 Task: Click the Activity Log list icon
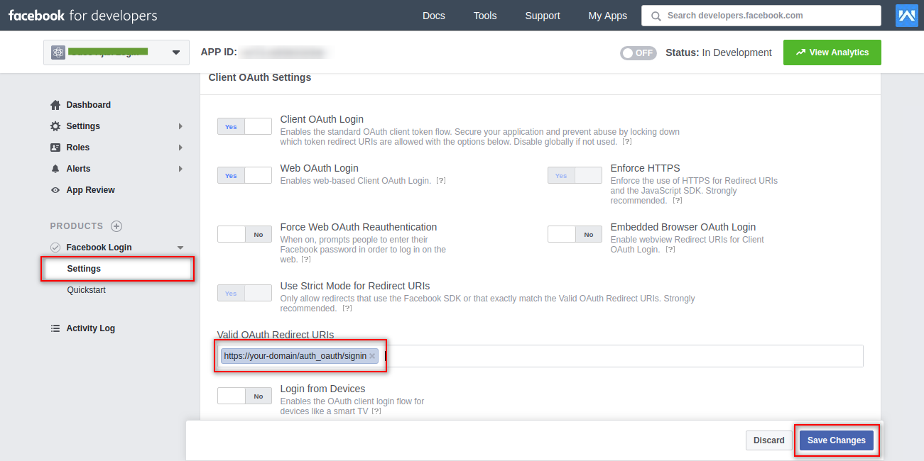tap(55, 328)
